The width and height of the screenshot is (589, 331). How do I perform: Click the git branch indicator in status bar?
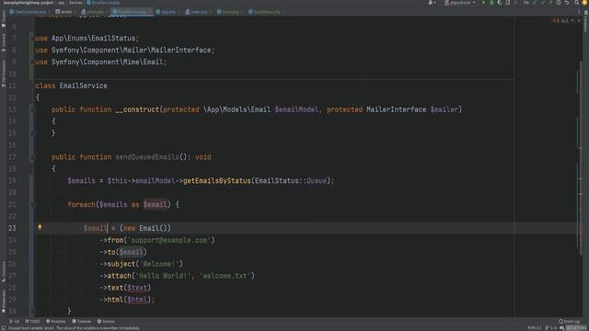point(551,328)
